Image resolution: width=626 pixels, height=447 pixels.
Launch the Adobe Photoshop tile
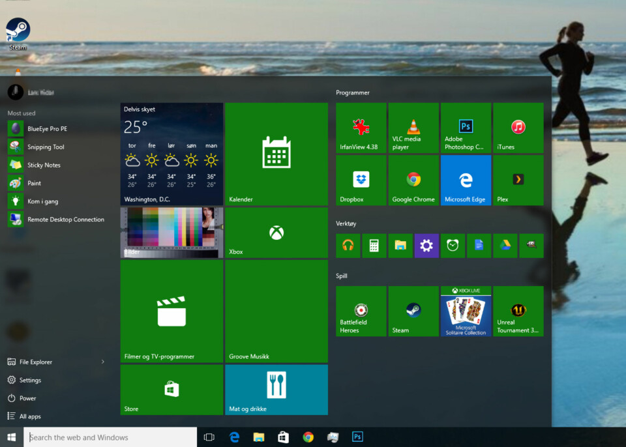click(466, 128)
